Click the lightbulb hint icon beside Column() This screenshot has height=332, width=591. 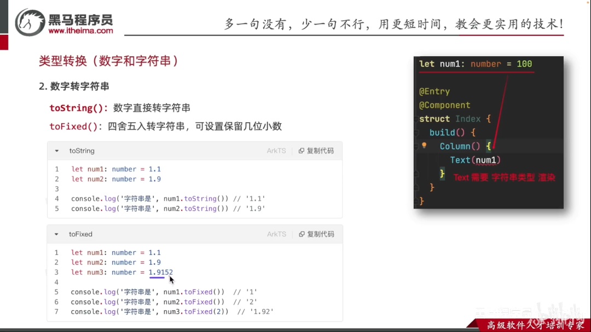[x=424, y=145]
